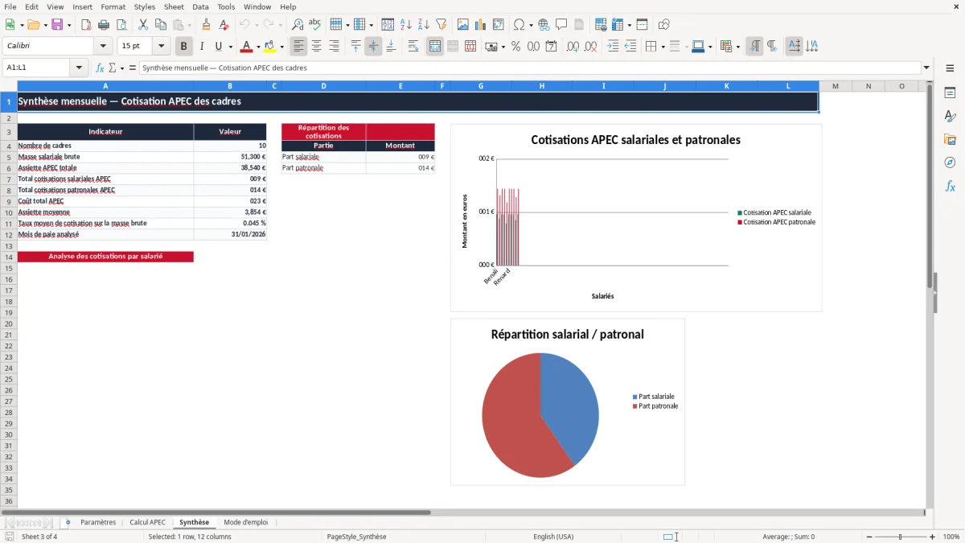Insert Hyperlink using the globe icon
Screen dimensions: 965x543
click(x=544, y=25)
